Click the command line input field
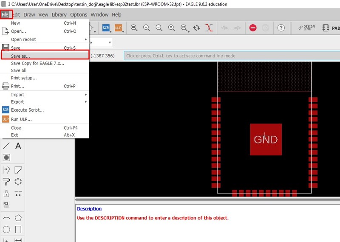Viewport: 340px width, 242px height. point(232,56)
